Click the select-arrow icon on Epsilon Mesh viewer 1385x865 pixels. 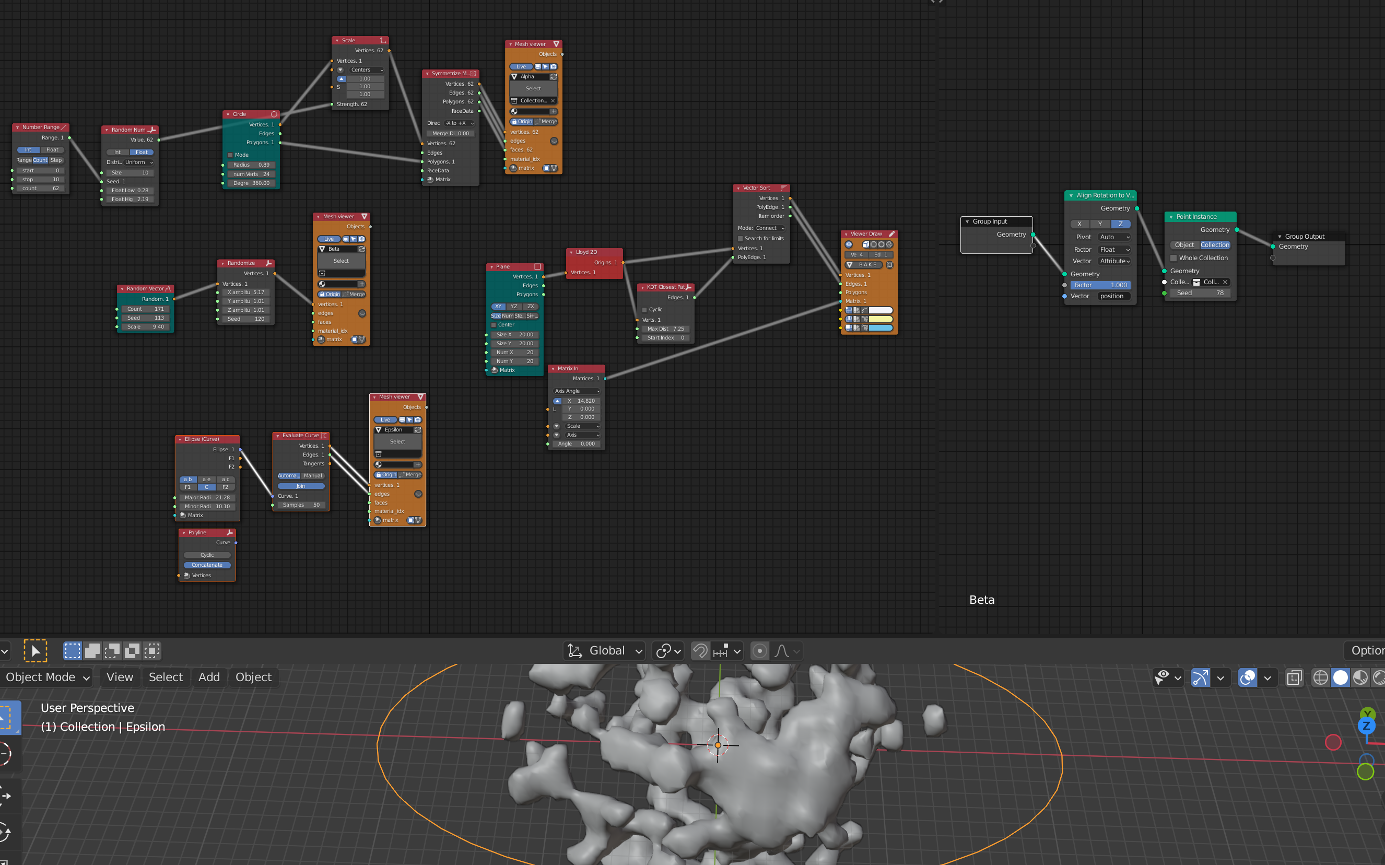coord(409,419)
